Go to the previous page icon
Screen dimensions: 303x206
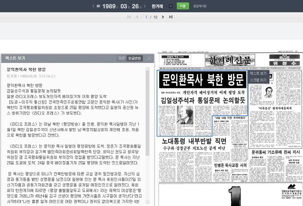point(137,17)
